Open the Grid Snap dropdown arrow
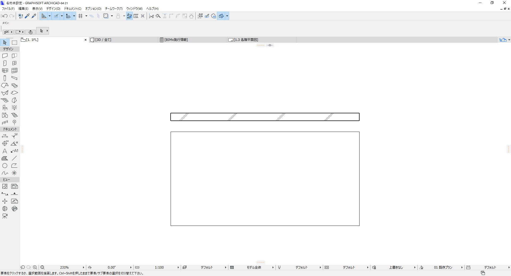Viewport: 511px width, 276px height. [x=86, y=16]
